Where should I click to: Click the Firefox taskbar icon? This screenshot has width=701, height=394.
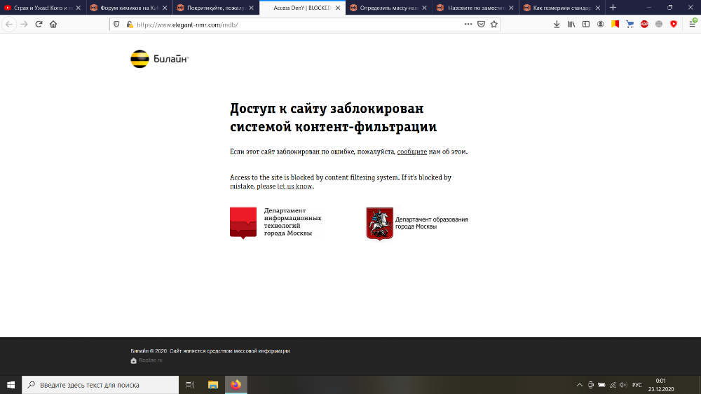click(236, 385)
